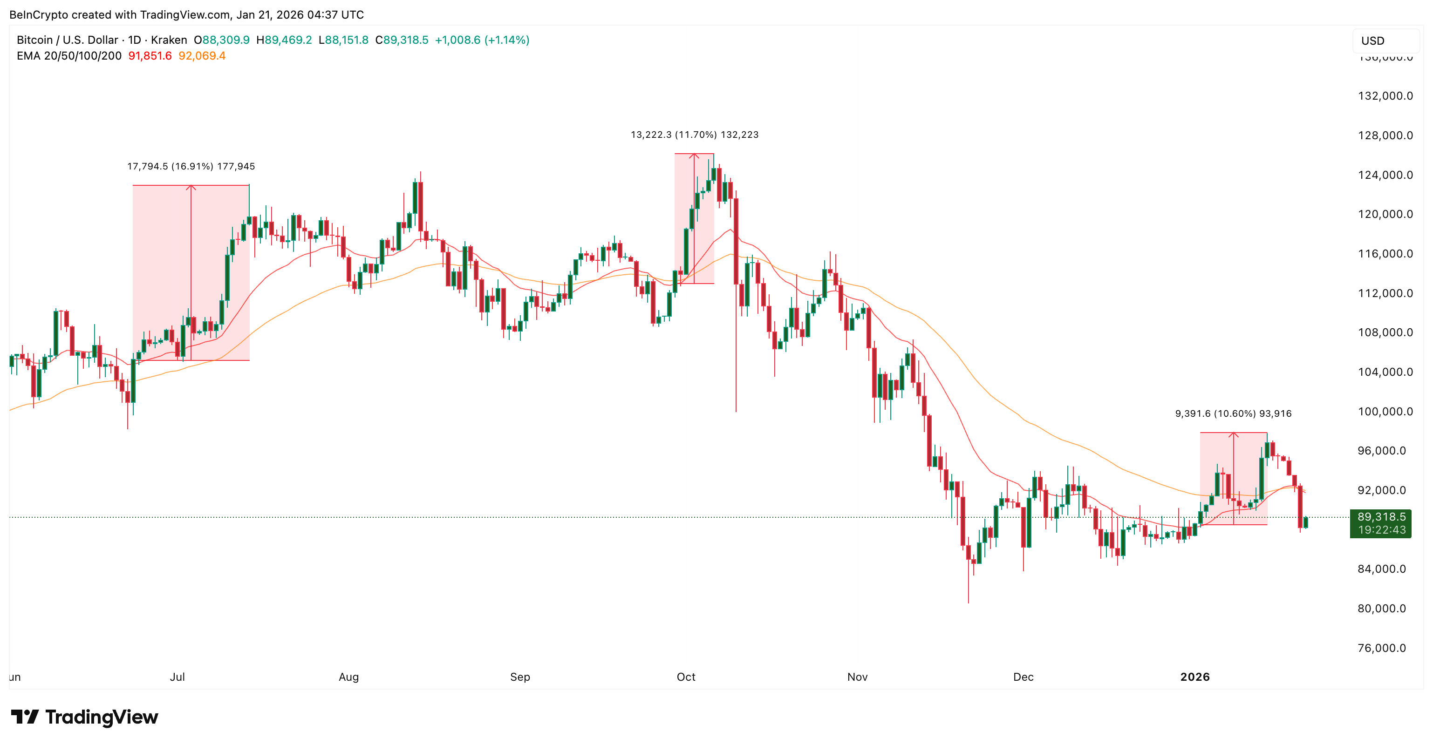Click the orange EMA value 92,069.4
This screenshot has height=745, width=1433.
pos(201,55)
